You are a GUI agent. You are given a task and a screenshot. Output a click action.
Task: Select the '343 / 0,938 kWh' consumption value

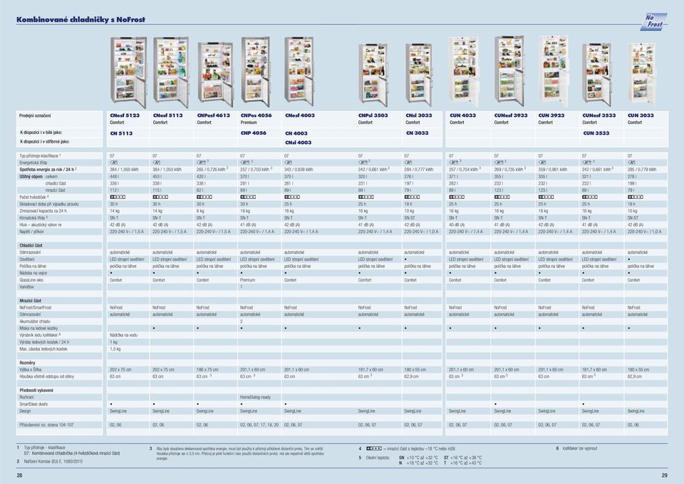click(x=299, y=170)
